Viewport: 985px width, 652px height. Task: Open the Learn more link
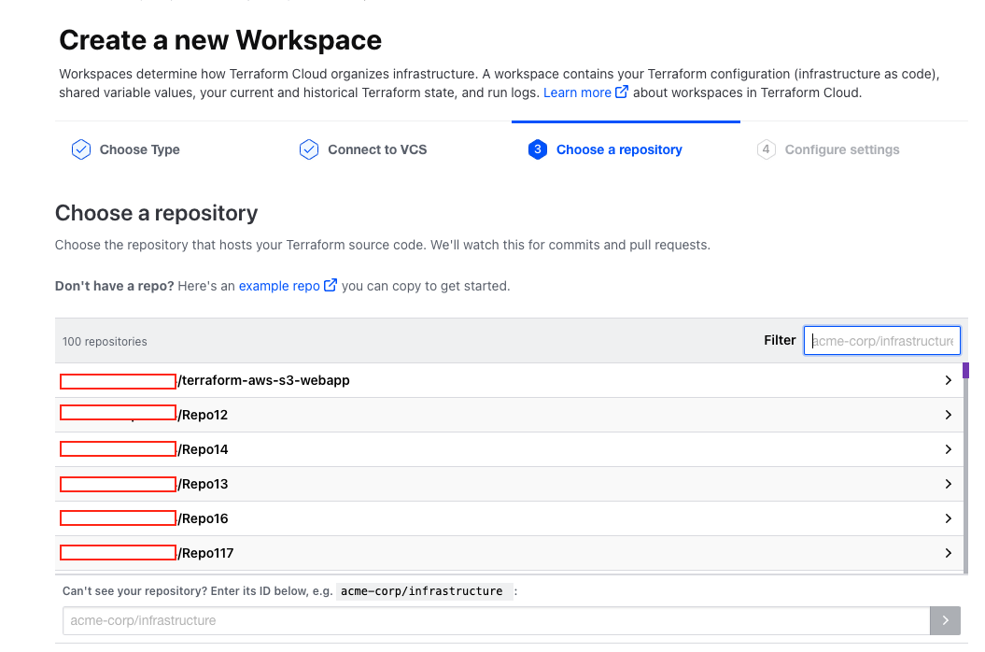coord(577,92)
